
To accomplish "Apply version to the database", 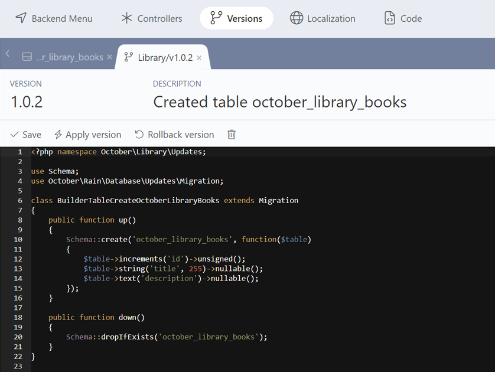I will point(88,135).
